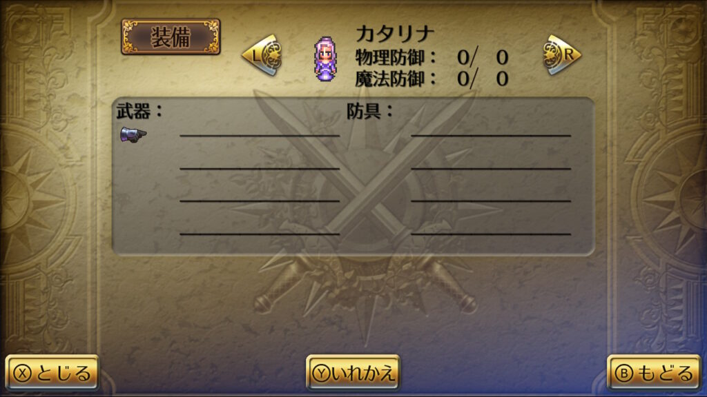This screenshot has width=707, height=397.
Task: Click the X とじる close button
Action: pos(52,373)
